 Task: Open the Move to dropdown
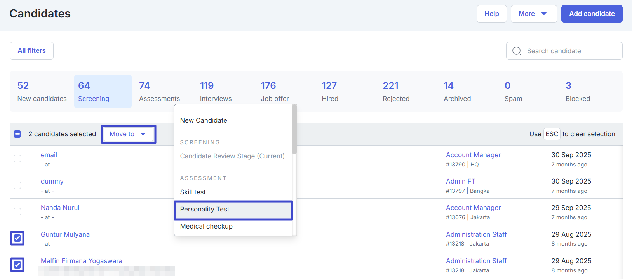click(x=129, y=134)
